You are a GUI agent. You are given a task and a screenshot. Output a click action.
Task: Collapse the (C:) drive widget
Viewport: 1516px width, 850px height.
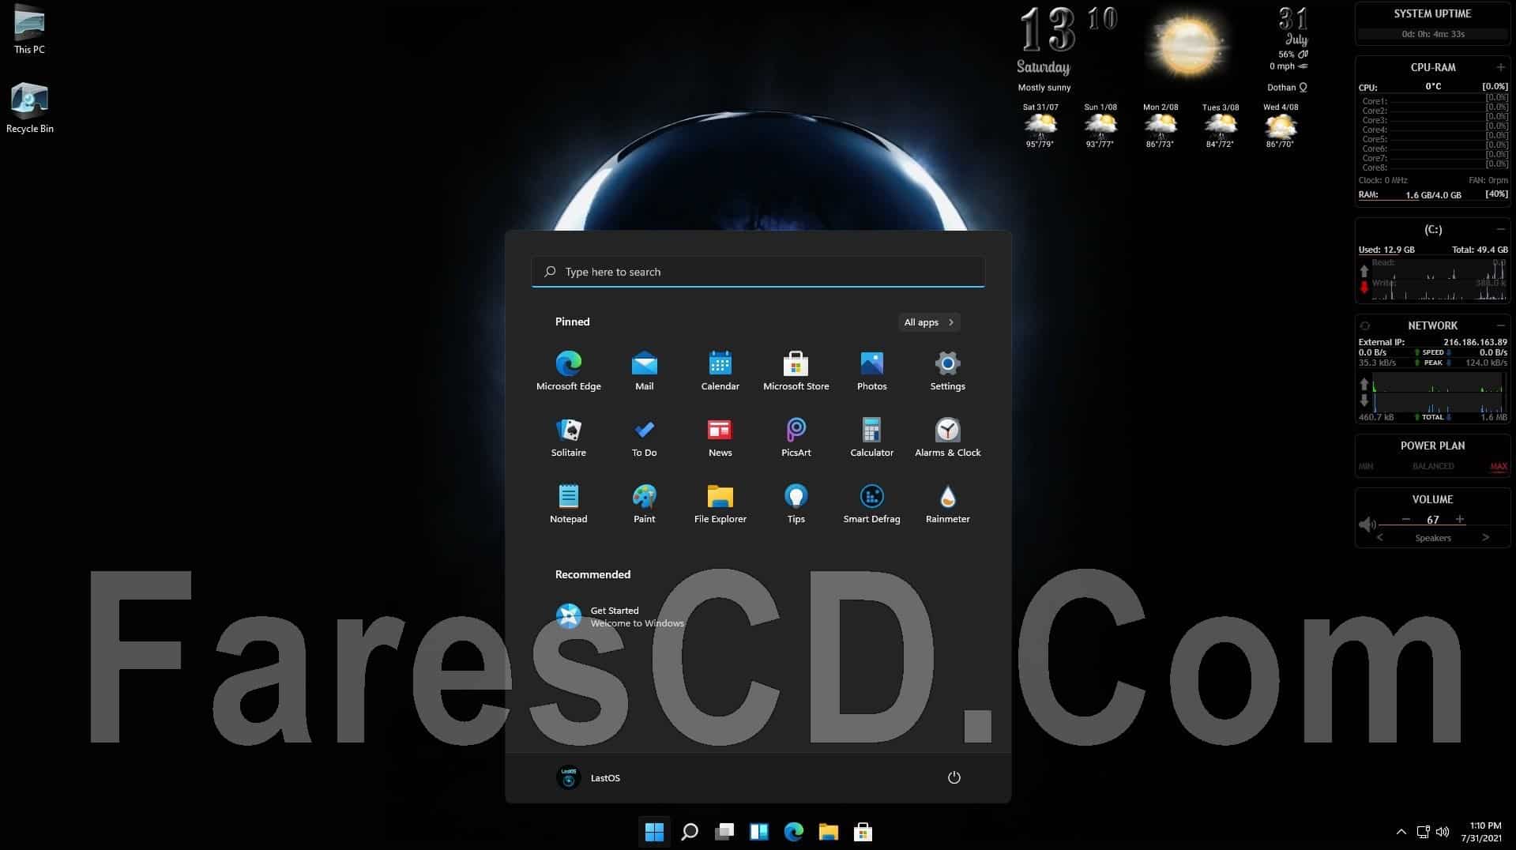(1500, 229)
